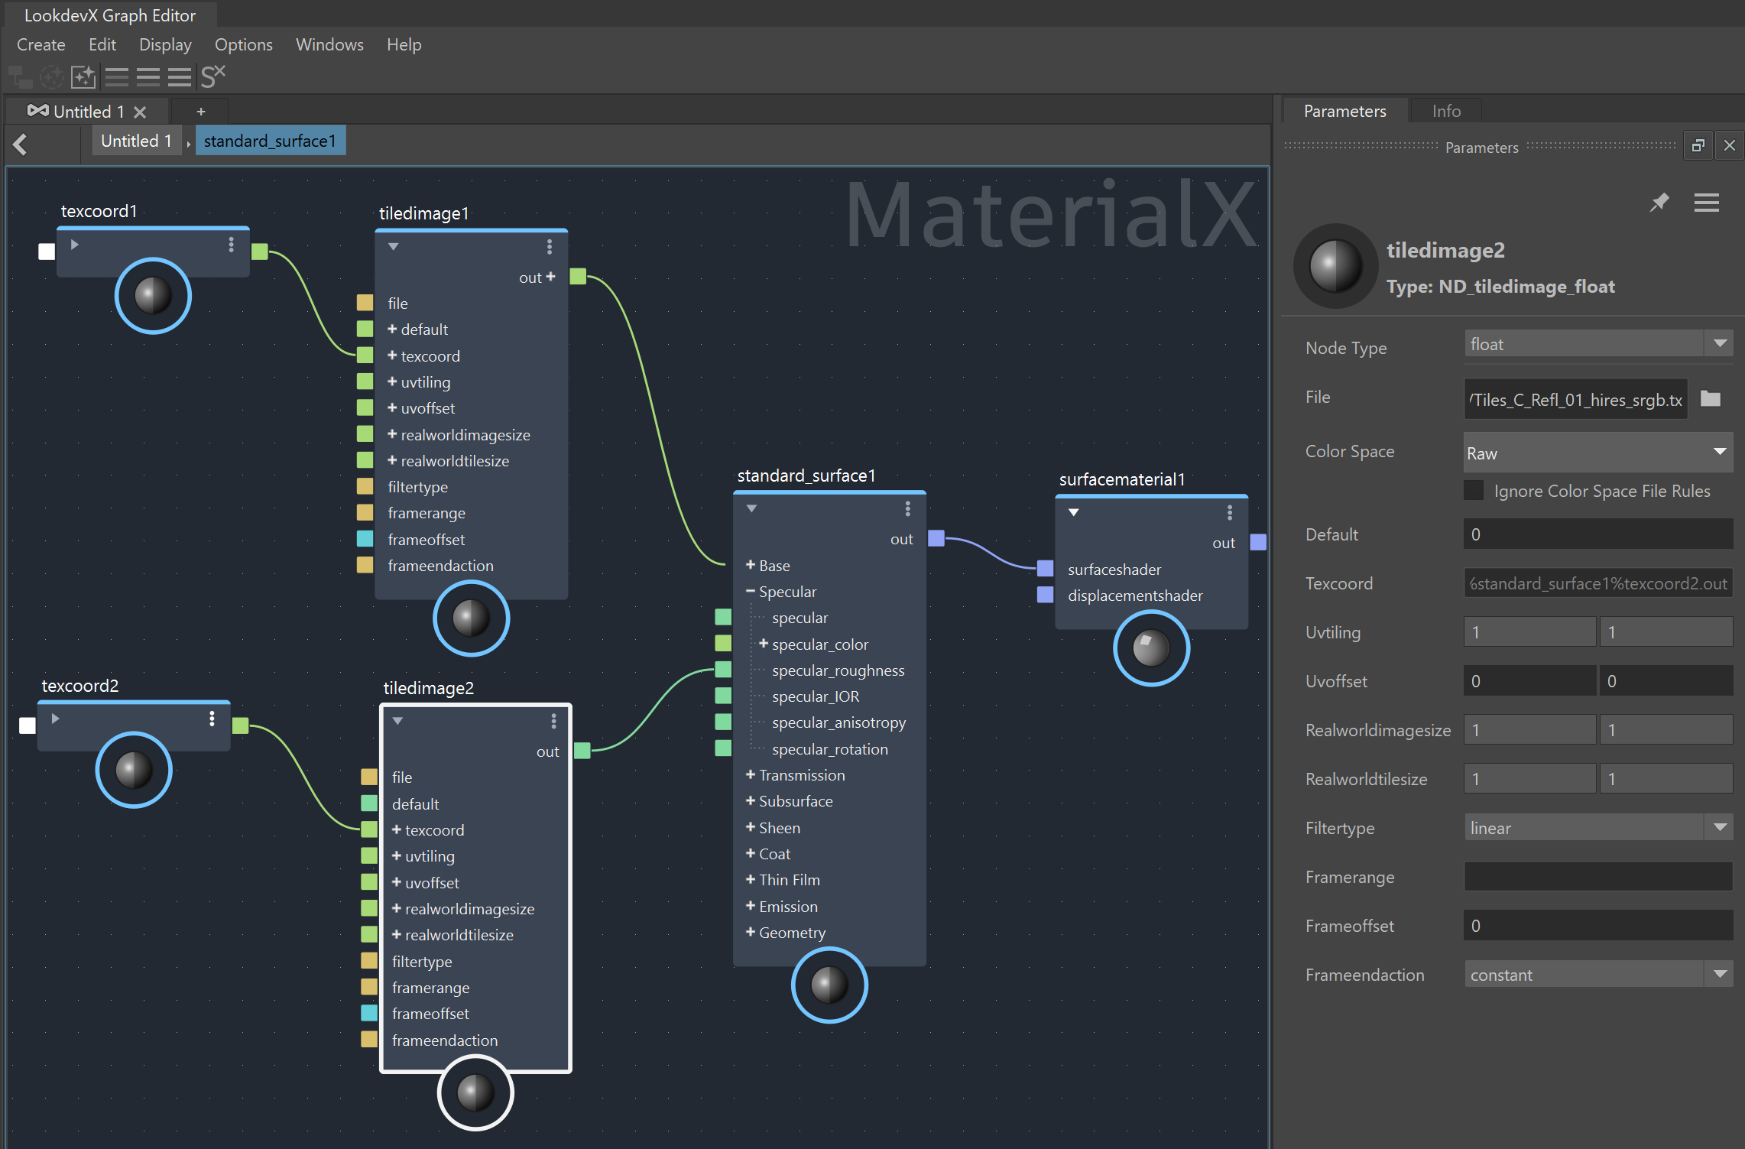The height and width of the screenshot is (1149, 1745).
Task: Click the Sx solo toggle icon
Action: (x=212, y=76)
